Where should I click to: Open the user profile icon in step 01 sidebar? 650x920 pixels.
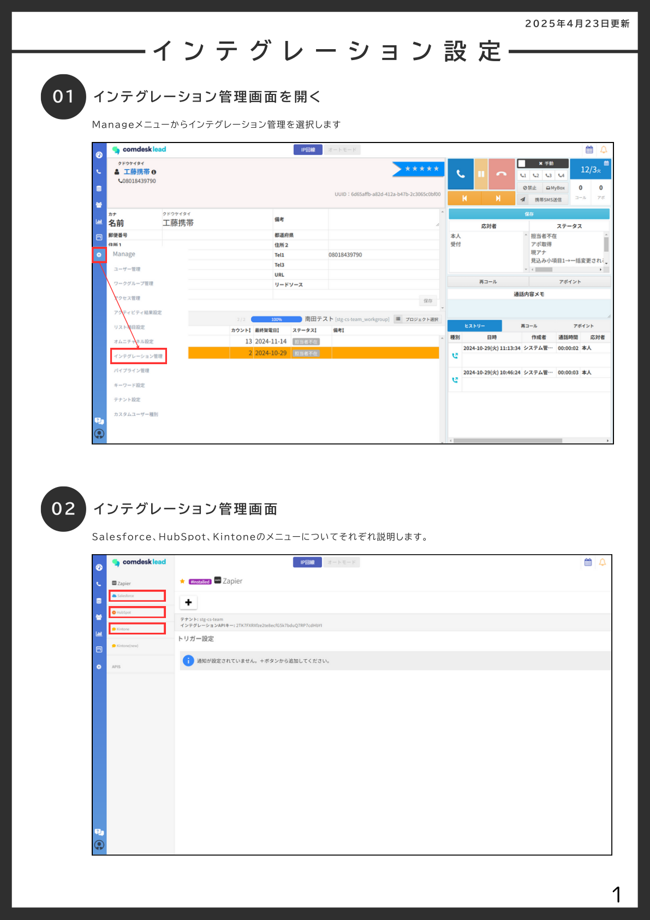[99, 434]
